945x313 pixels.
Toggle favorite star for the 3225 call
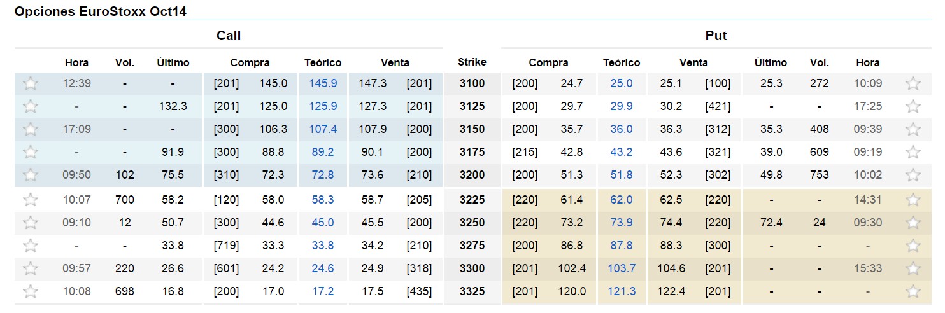tap(30, 200)
